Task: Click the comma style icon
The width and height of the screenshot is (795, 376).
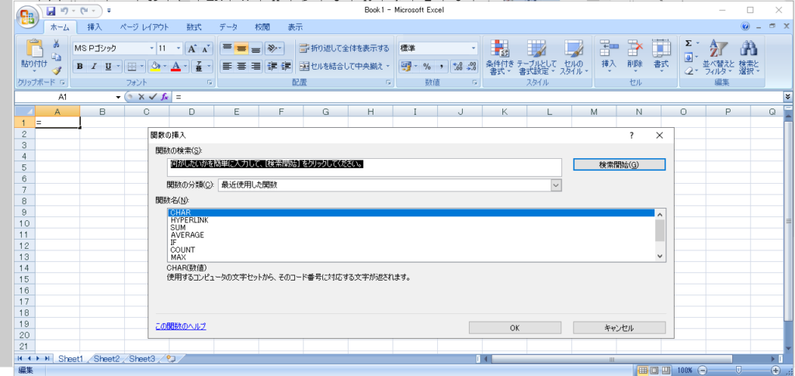Action: tap(441, 67)
